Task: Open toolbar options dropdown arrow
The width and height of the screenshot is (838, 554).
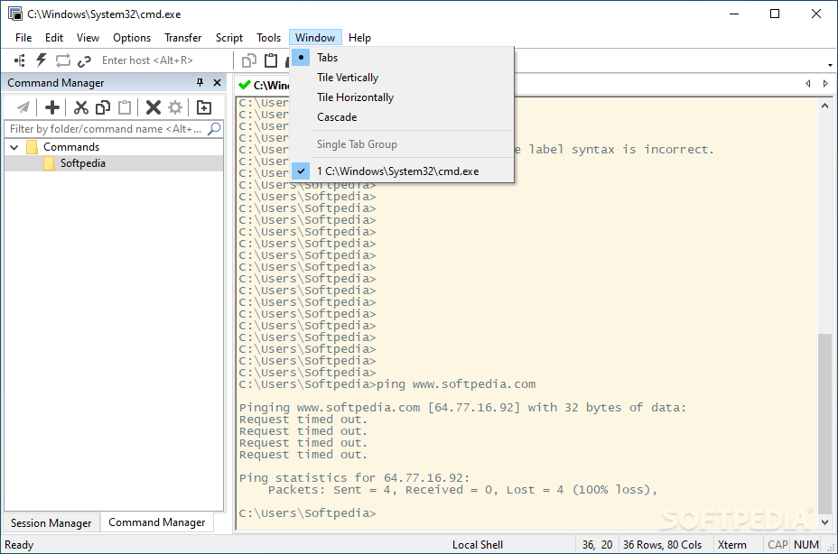Action: coord(830,65)
